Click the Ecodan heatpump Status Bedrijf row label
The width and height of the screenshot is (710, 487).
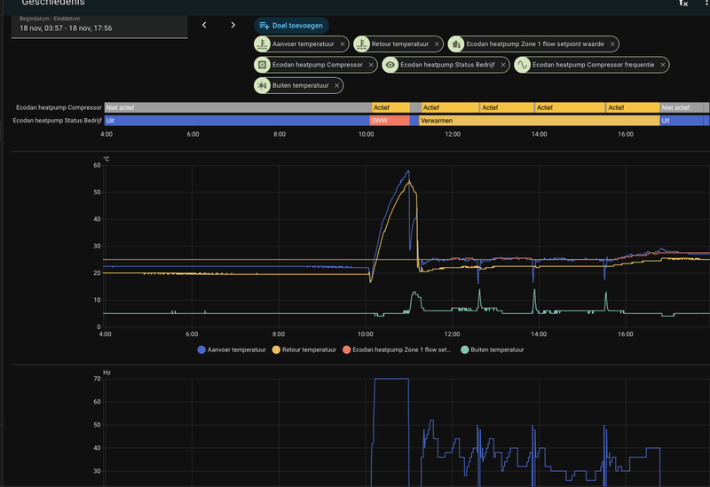(57, 121)
